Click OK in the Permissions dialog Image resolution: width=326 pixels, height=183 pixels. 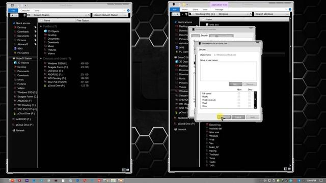(224, 117)
